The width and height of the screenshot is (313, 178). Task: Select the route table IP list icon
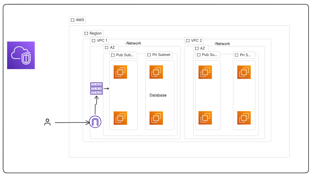point(96,88)
